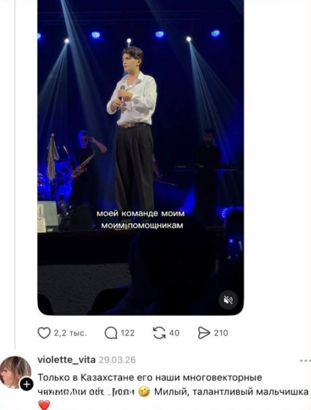Click the laughing emoji in the comment
Screen dimensions: 311x410
[145, 392]
